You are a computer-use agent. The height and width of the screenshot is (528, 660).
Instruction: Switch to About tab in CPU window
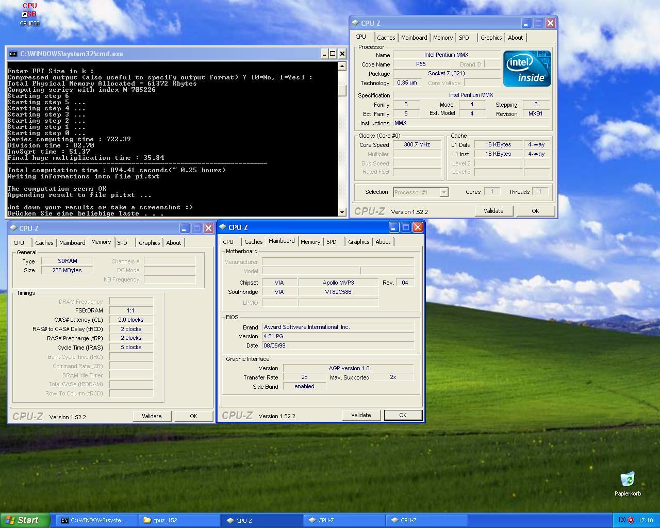[515, 38]
